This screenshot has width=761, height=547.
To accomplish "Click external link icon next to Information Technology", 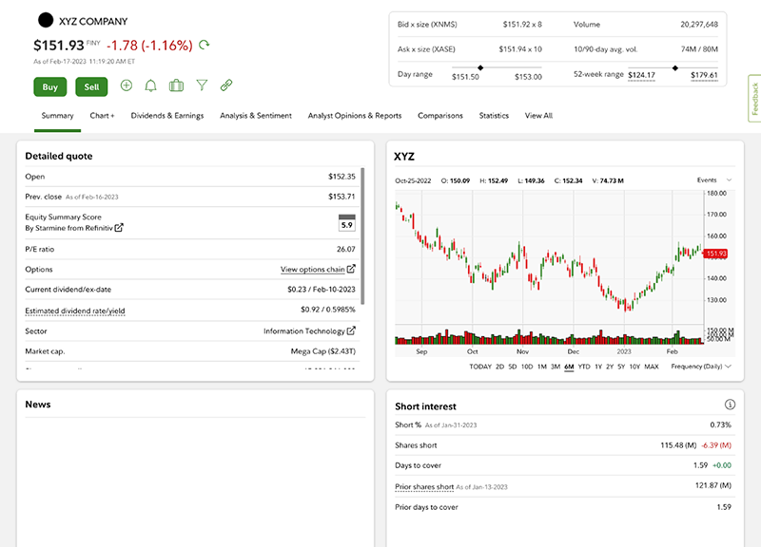I will coord(352,331).
